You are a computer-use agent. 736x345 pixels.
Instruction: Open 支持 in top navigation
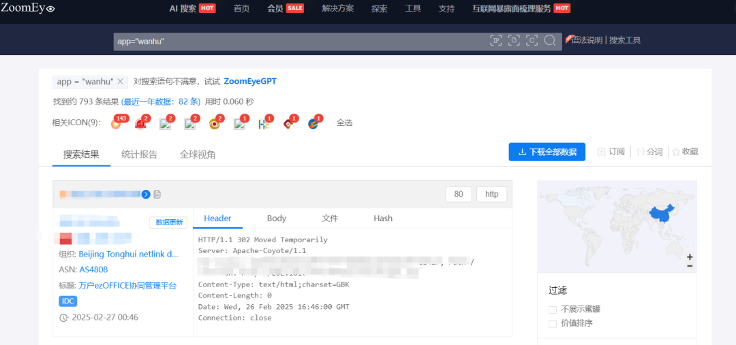(446, 8)
